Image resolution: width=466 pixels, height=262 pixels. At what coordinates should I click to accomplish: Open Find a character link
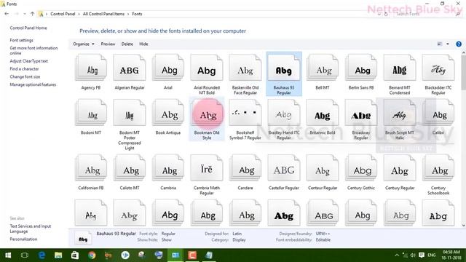click(x=24, y=69)
